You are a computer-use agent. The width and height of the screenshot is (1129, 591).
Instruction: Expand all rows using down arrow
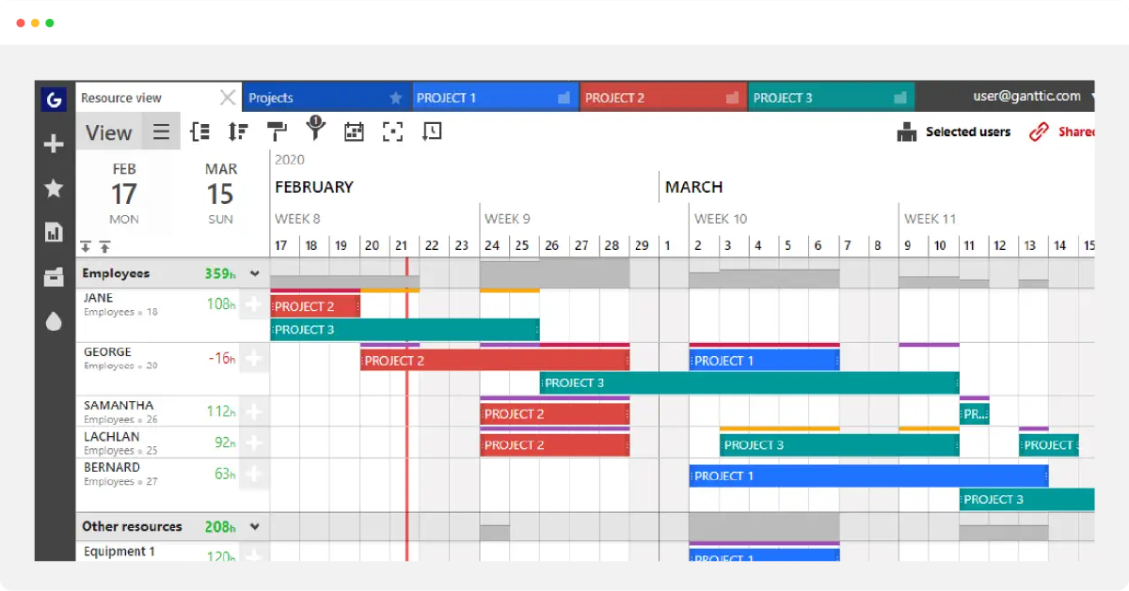(86, 247)
